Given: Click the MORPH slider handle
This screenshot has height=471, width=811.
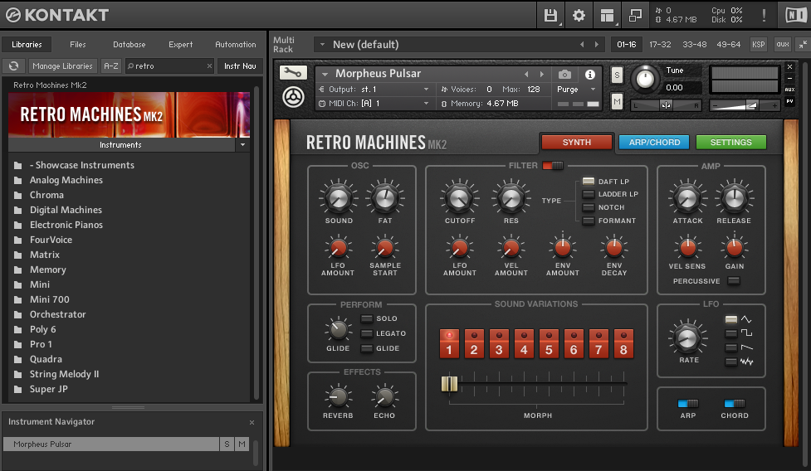Looking at the screenshot, I should [x=449, y=384].
